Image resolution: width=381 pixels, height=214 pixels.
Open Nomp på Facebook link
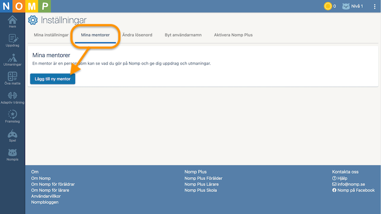point(353,190)
